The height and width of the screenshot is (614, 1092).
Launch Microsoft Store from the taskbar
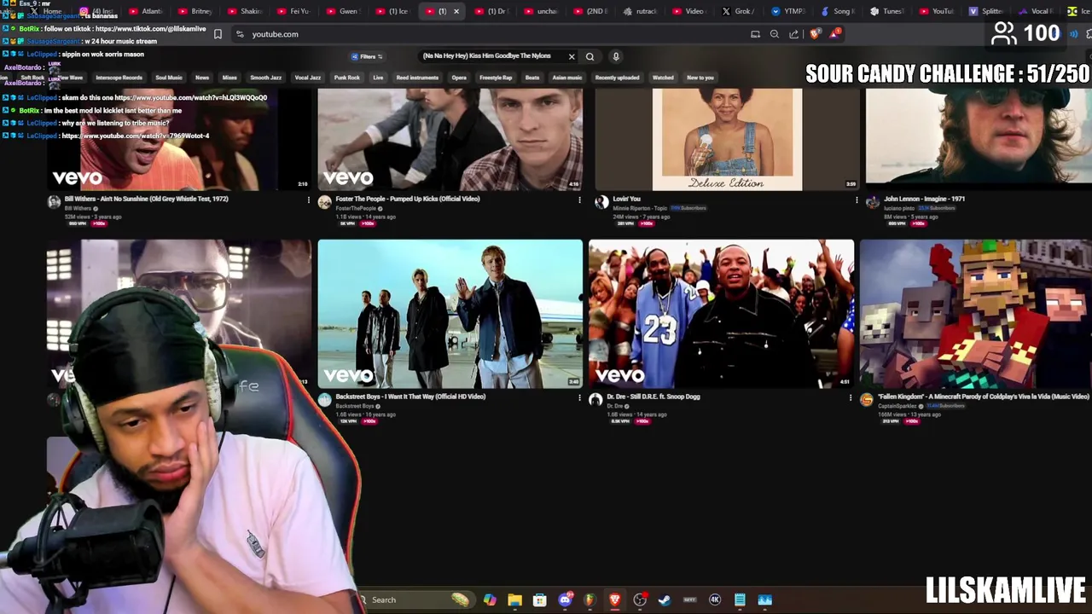point(539,600)
